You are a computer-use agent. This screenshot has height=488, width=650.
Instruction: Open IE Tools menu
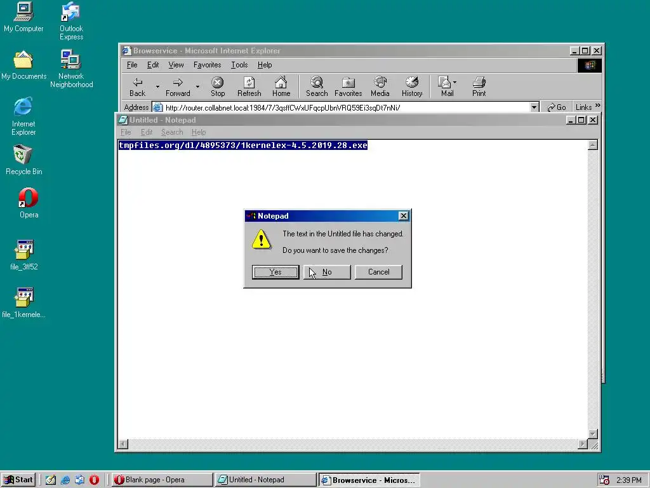239,65
